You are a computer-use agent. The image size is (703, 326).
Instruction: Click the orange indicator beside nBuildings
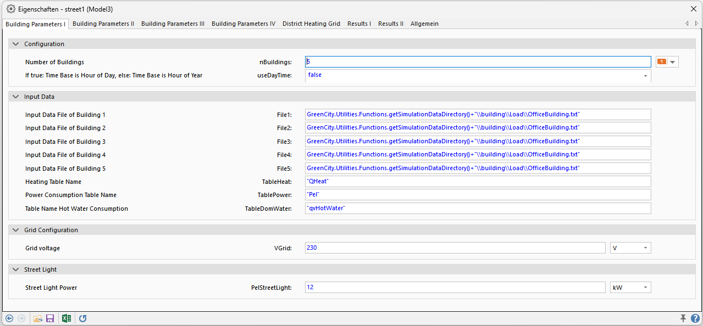(x=662, y=62)
